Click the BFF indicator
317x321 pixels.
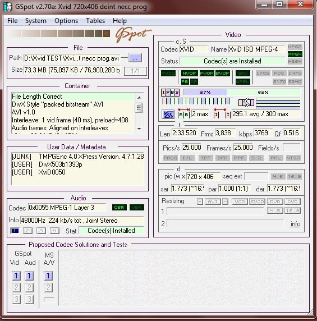pyautogui.click(x=222, y=158)
